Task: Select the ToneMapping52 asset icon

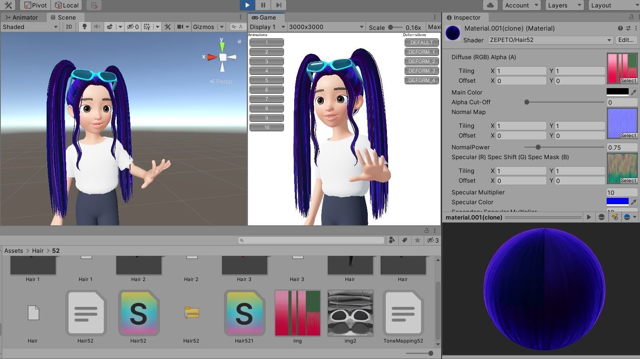Action: [x=403, y=313]
